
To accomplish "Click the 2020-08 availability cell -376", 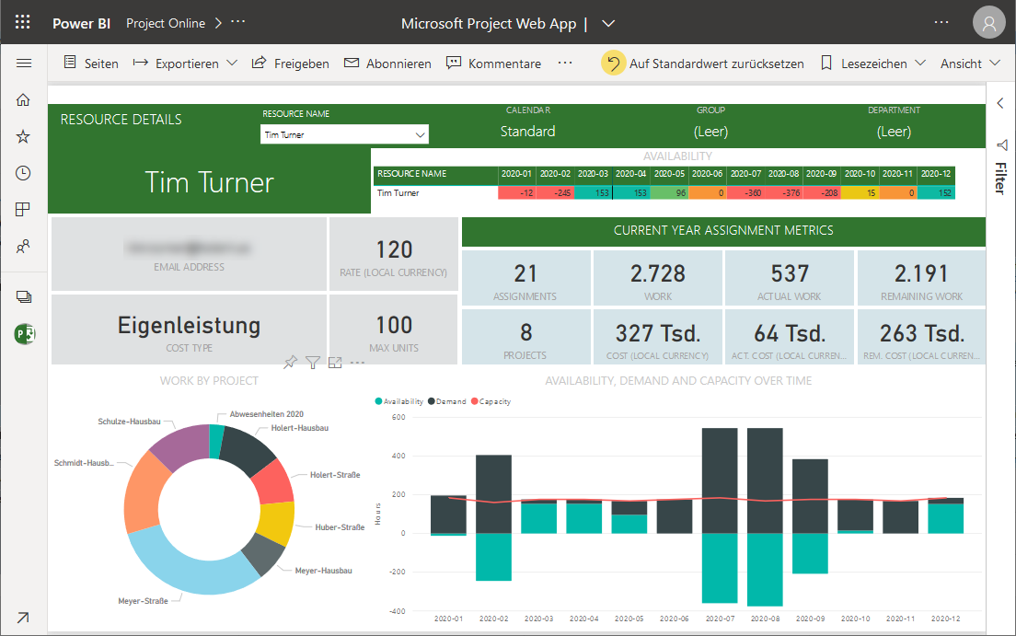I will coord(784,192).
